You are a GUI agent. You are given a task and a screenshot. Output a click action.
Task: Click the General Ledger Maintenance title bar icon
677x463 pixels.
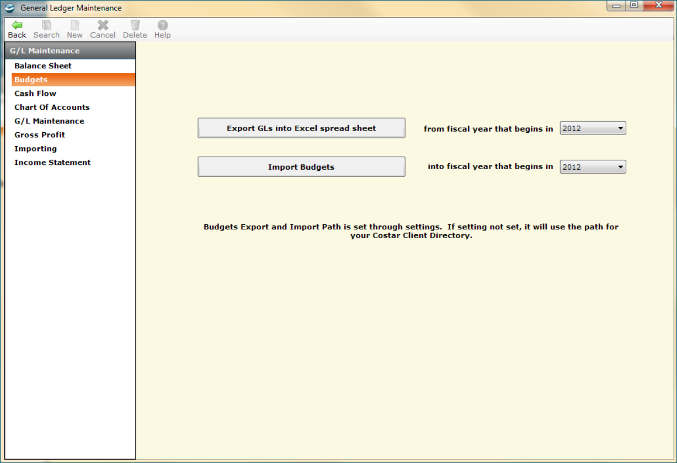[x=10, y=8]
